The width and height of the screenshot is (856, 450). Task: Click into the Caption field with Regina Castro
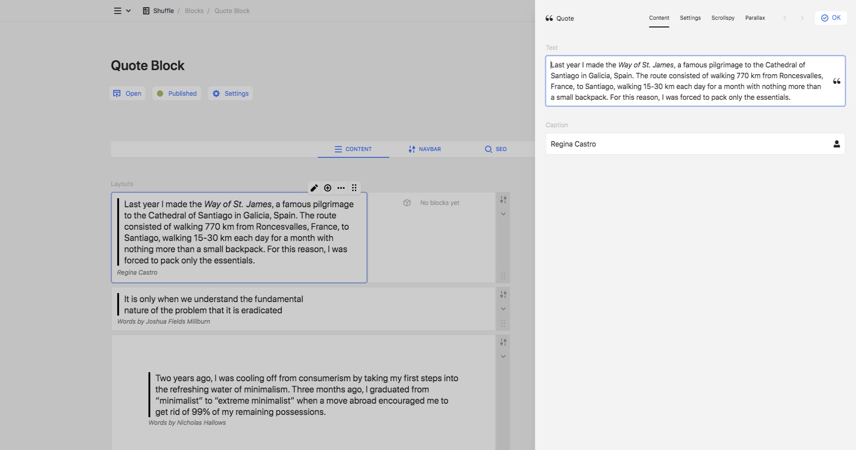[687, 144]
